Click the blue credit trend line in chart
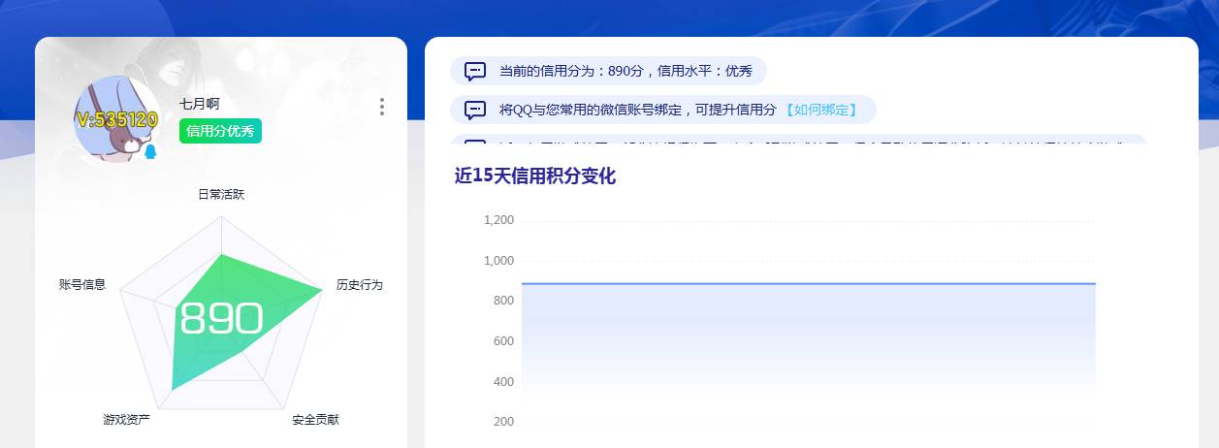1219x448 pixels. tap(808, 283)
